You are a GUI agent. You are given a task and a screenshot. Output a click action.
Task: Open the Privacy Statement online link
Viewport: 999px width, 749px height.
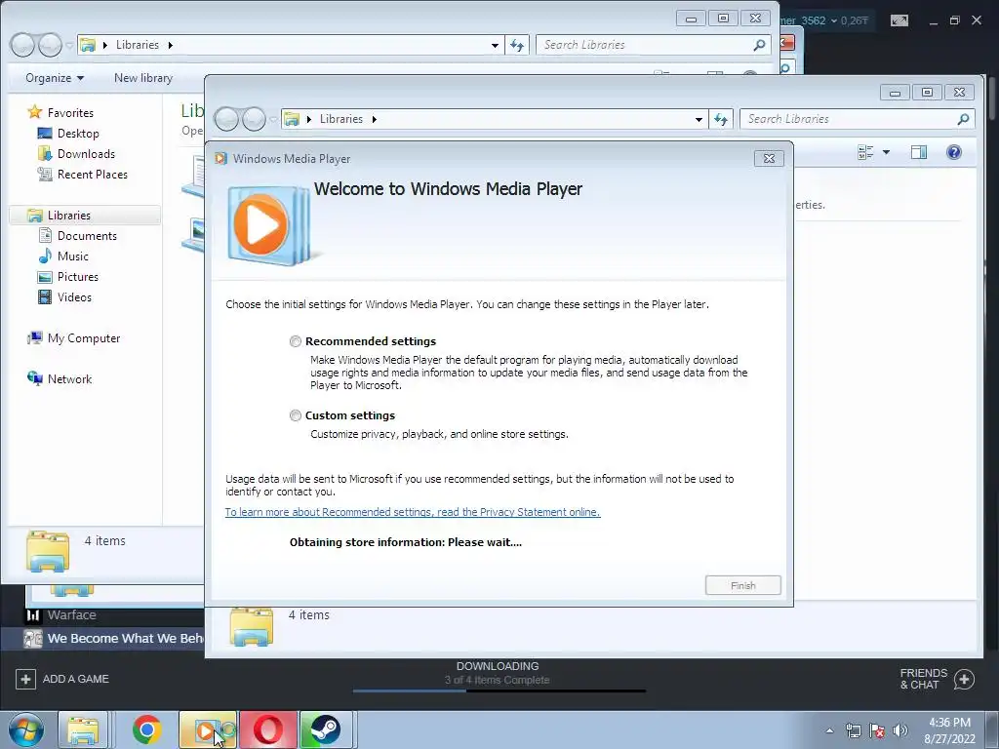coord(413,512)
